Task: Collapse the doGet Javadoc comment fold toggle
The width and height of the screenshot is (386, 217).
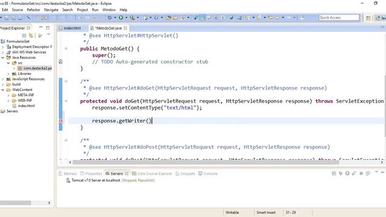Action: (66, 81)
